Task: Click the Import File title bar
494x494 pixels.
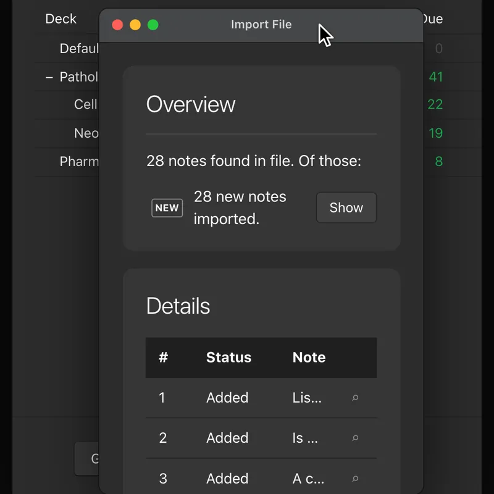Action: tap(261, 25)
